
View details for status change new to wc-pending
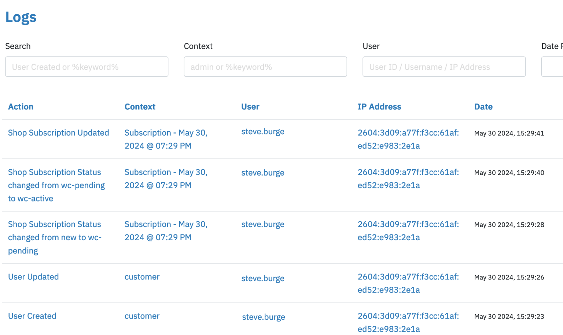tap(54, 237)
